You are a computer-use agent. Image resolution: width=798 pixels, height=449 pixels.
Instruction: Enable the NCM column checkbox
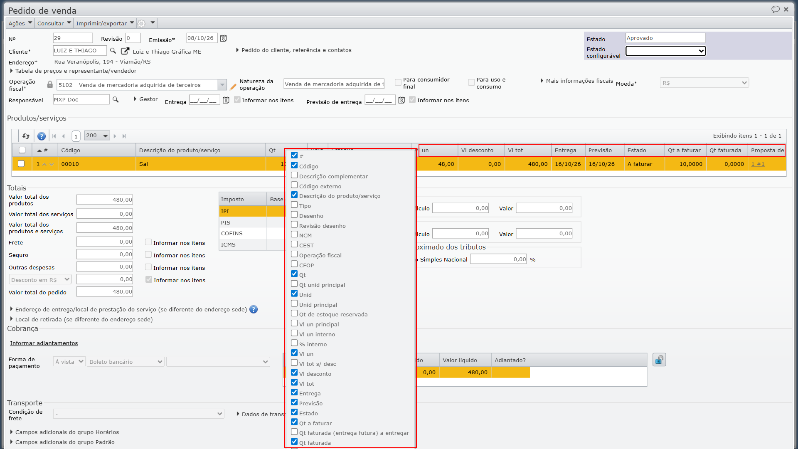[x=294, y=234]
